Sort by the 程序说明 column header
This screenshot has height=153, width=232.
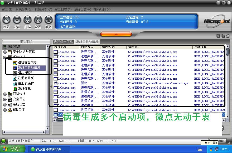(108, 47)
